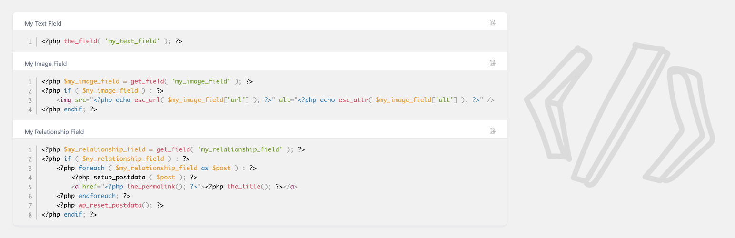Click line number 4 in the image field block
This screenshot has height=238, width=735.
(30, 109)
